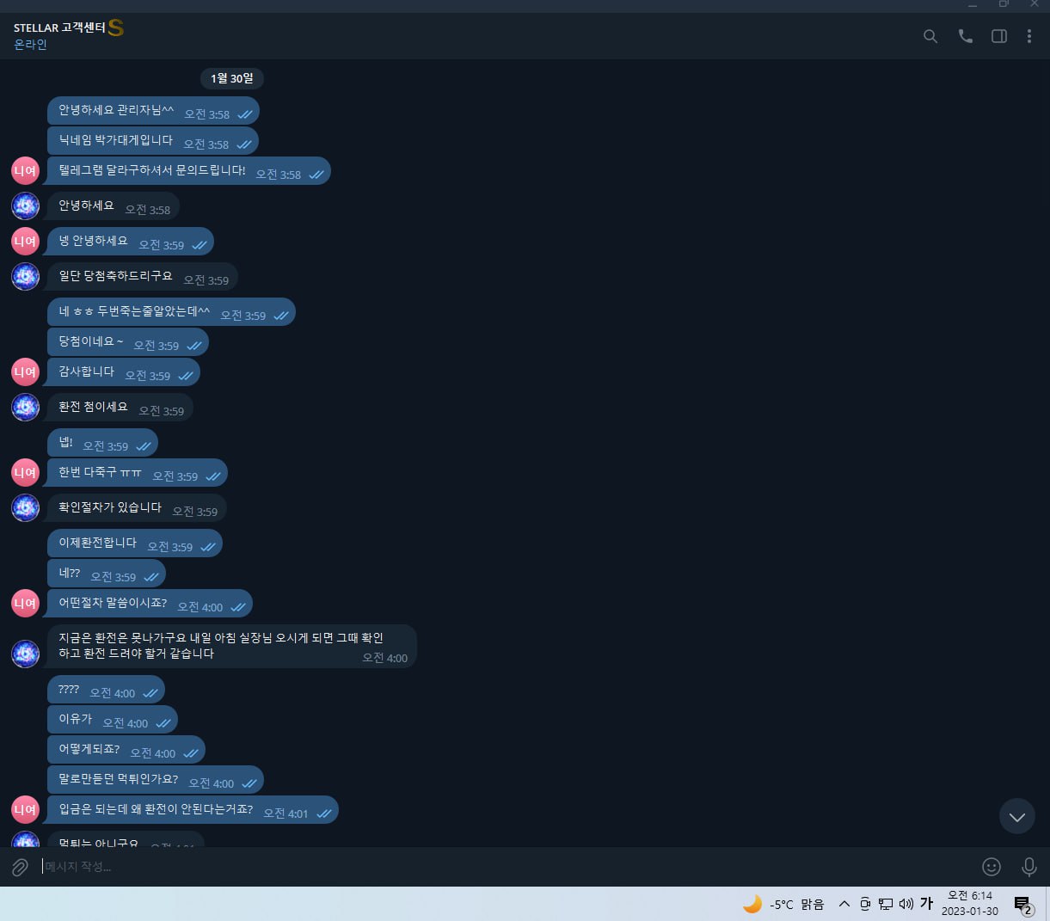Click into the 메시지 작성 input field

pyautogui.click(x=507, y=867)
